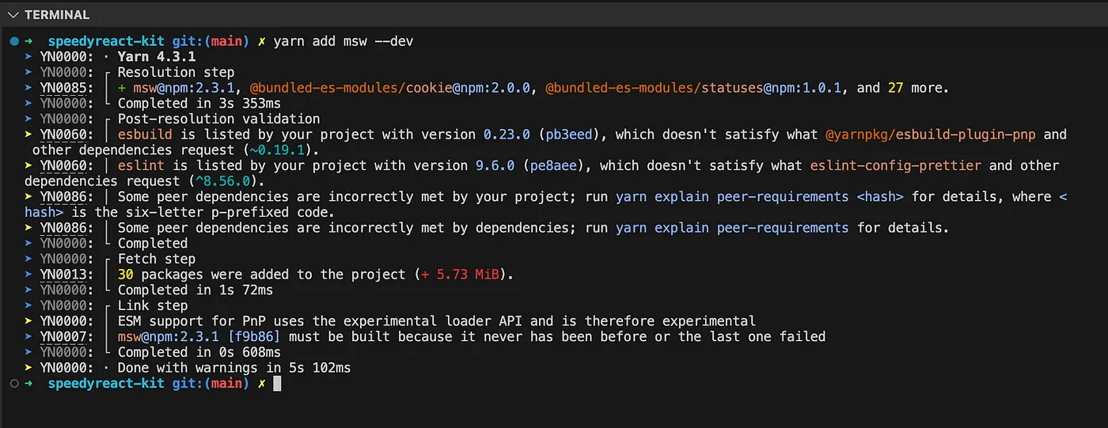Click the "yarn explain peer-requirements <hash>" command
The image size is (1108, 428).
[760, 197]
